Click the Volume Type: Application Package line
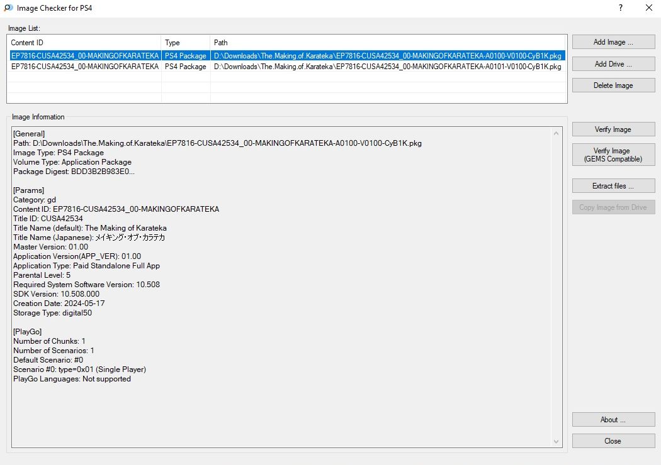 coord(72,162)
